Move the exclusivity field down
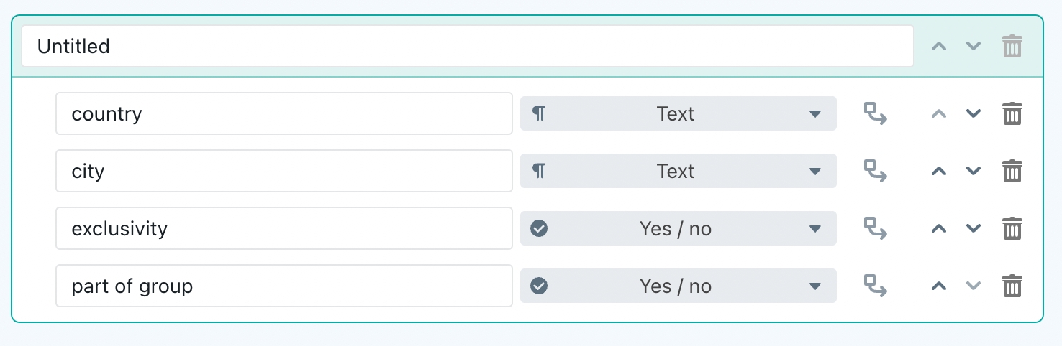 point(973,228)
